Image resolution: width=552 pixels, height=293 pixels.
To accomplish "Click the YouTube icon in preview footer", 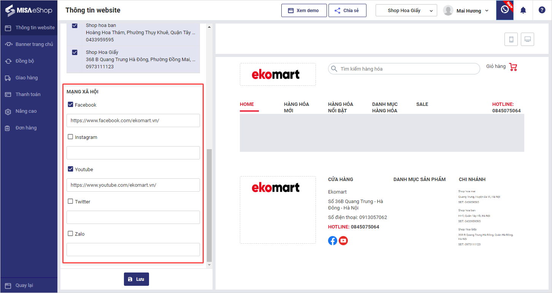I will pyautogui.click(x=343, y=241).
